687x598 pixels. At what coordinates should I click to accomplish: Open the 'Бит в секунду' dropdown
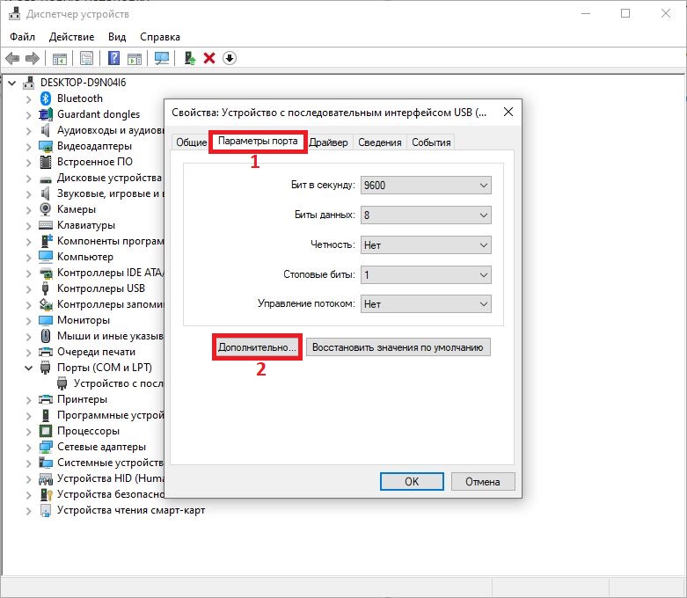pyautogui.click(x=425, y=186)
